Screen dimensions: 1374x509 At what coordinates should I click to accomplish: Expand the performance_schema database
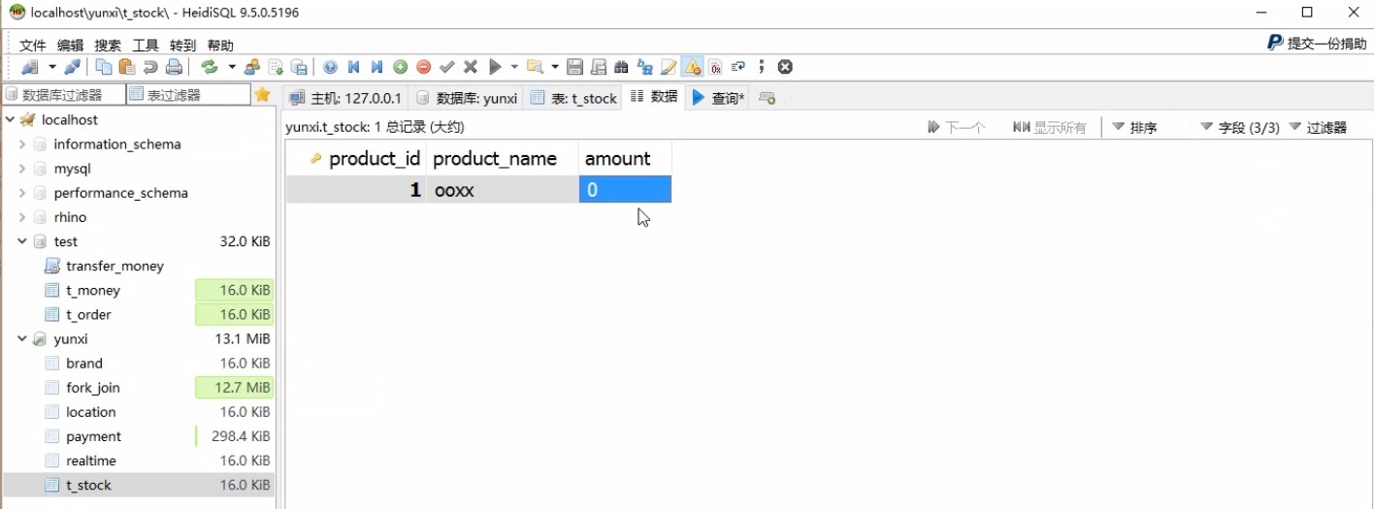point(22,193)
